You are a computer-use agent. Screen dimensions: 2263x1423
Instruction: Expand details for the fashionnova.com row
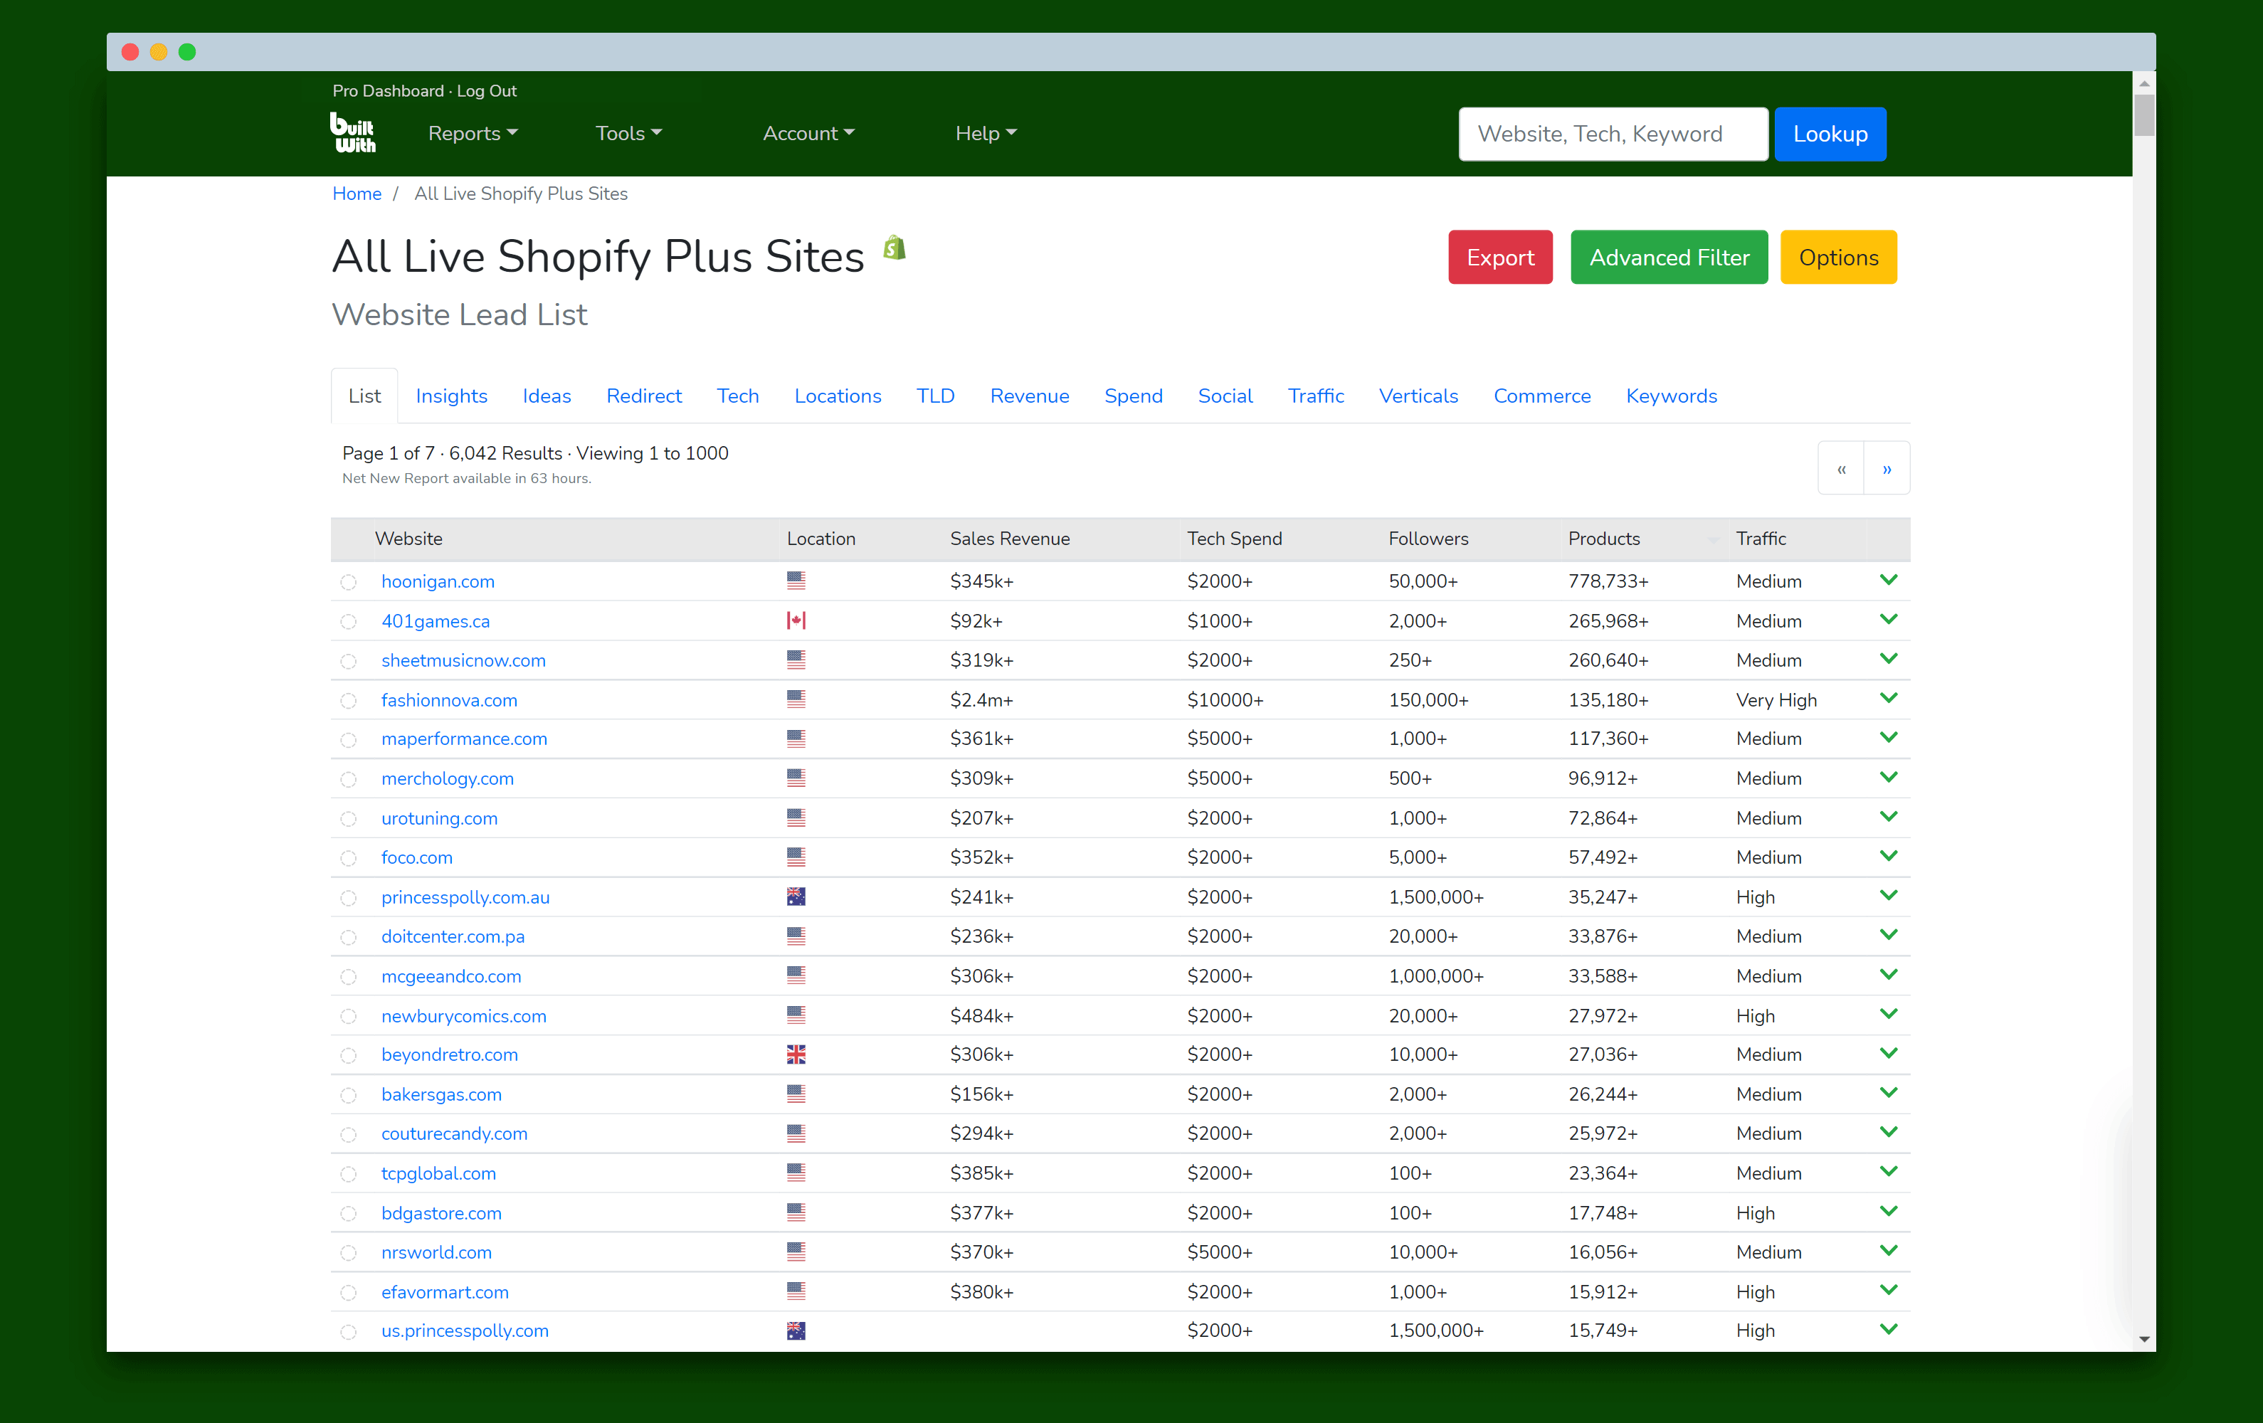click(1889, 699)
